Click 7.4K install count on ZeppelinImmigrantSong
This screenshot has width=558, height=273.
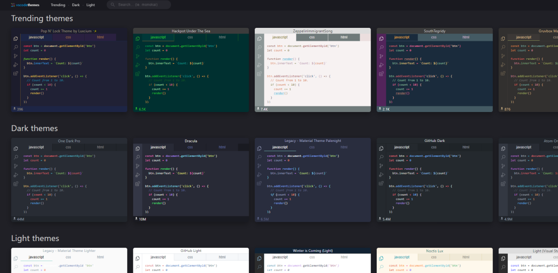264,109
